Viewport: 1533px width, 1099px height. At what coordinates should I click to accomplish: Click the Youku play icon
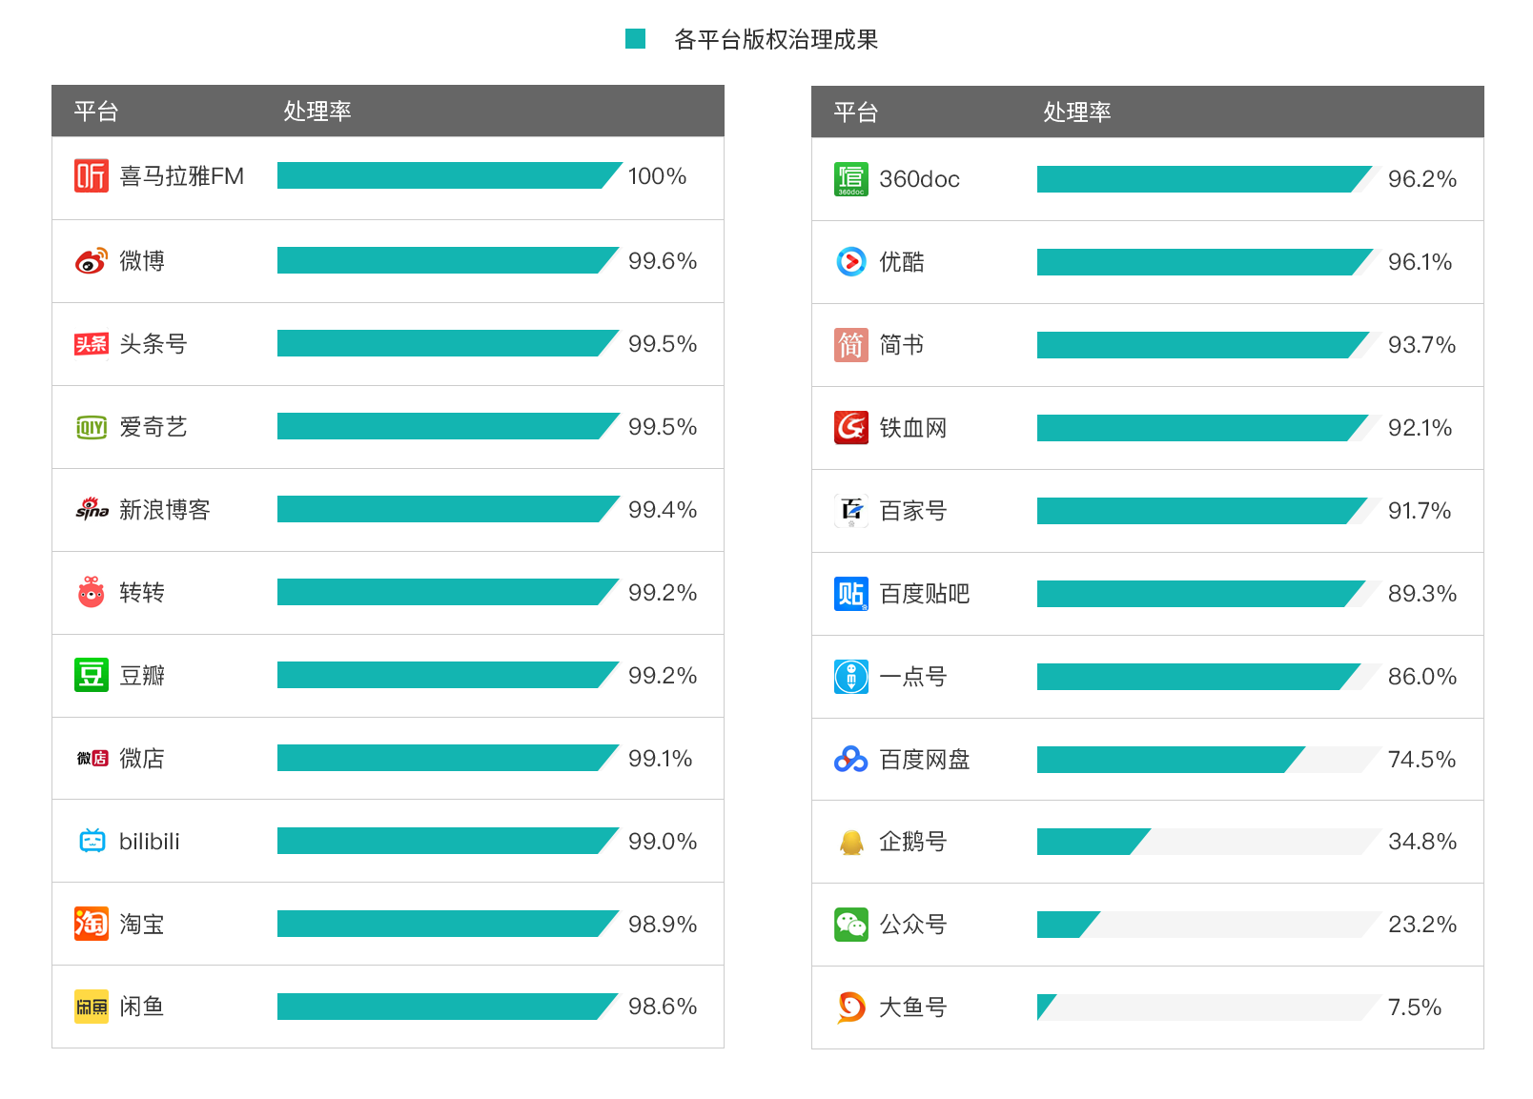pos(850,261)
